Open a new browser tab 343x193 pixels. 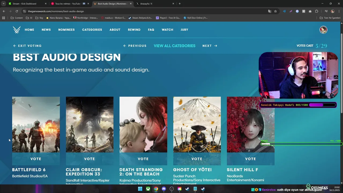tap(180, 4)
